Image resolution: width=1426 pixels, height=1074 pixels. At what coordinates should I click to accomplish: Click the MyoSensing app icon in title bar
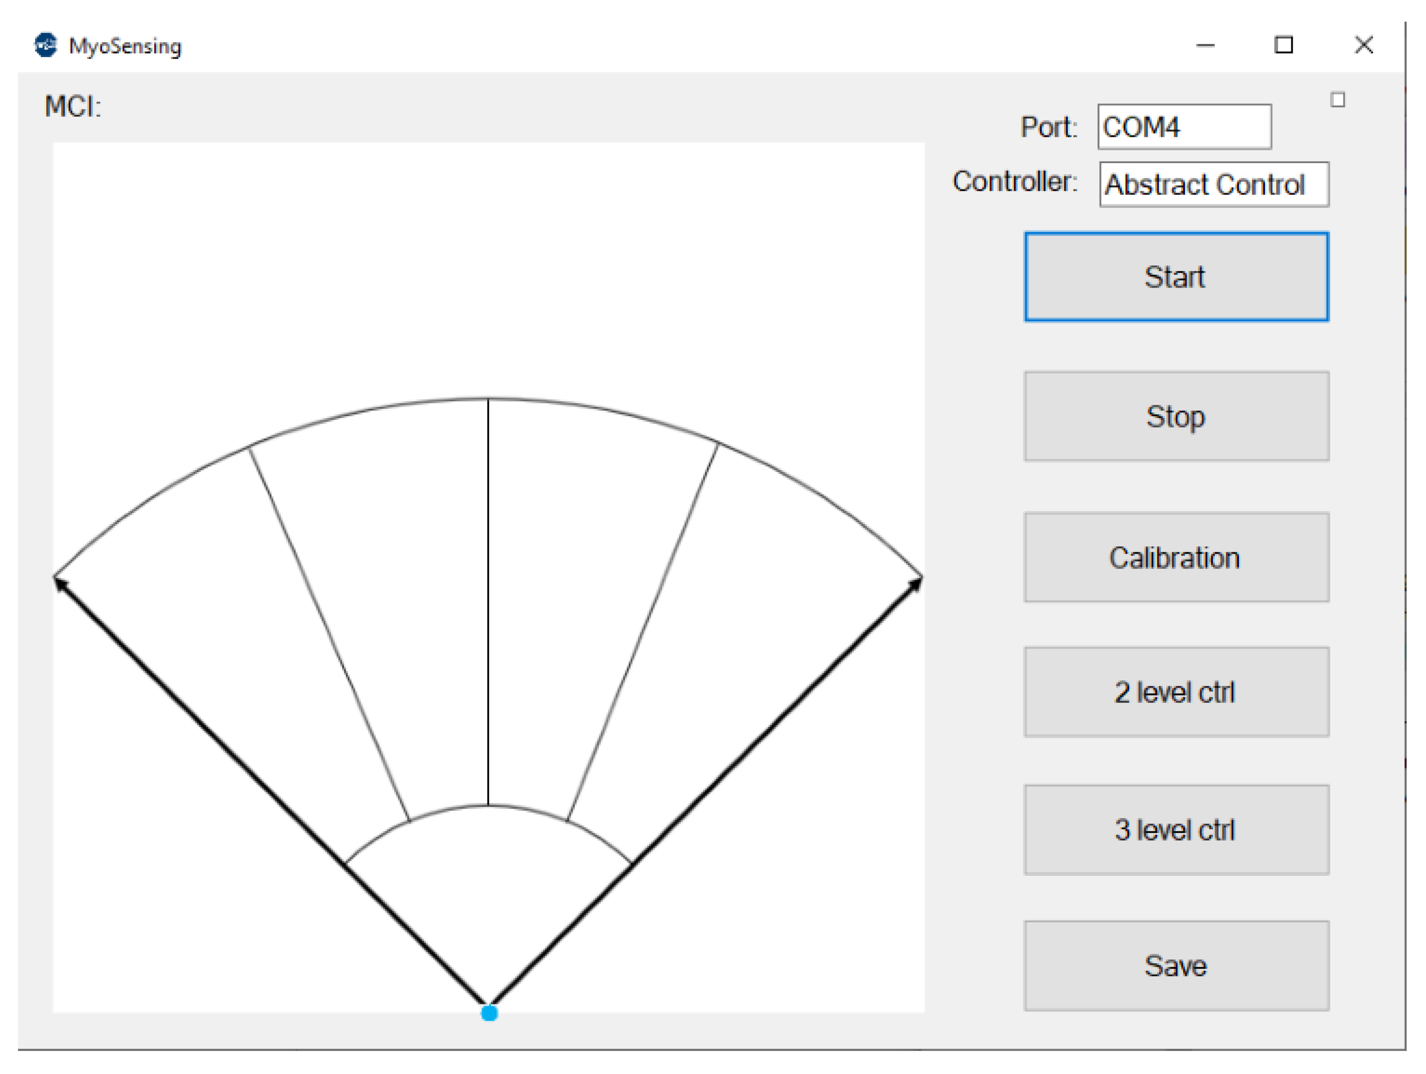click(46, 46)
